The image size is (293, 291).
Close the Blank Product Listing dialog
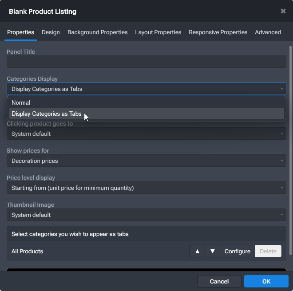(283, 11)
